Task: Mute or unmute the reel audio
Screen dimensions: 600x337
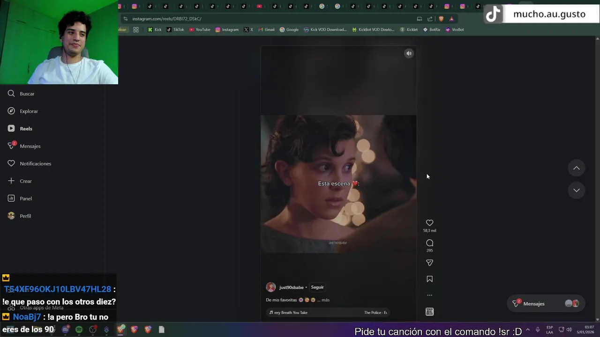Action: [409, 53]
